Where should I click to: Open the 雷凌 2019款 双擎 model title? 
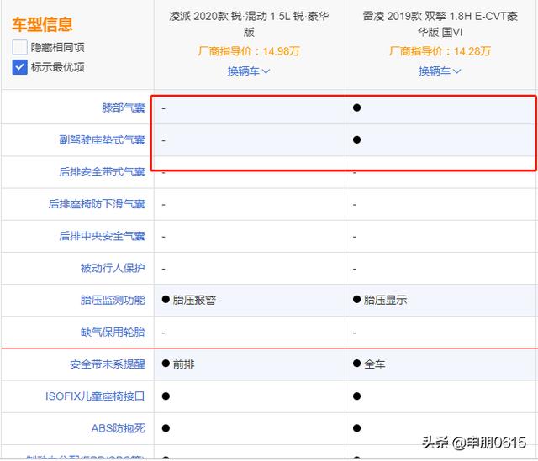coord(440,25)
